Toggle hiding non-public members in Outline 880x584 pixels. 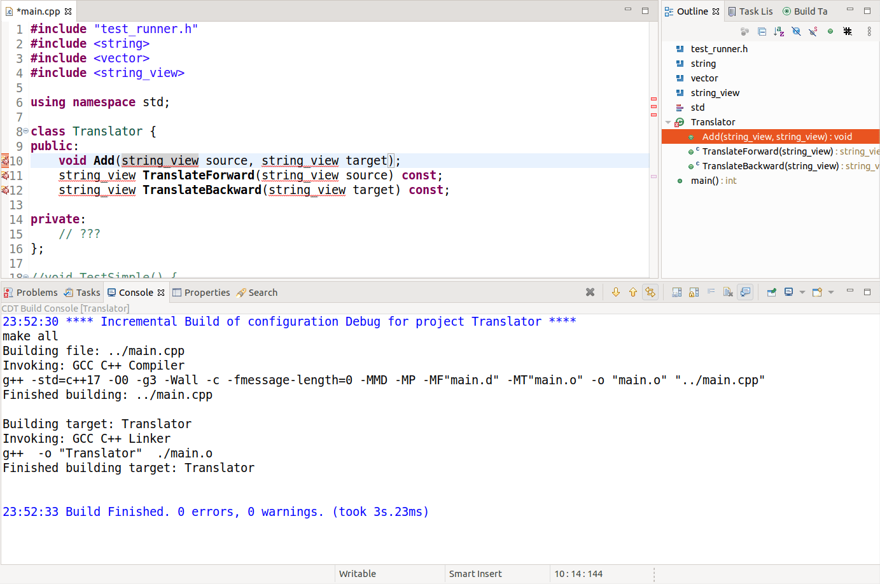pyautogui.click(x=830, y=31)
